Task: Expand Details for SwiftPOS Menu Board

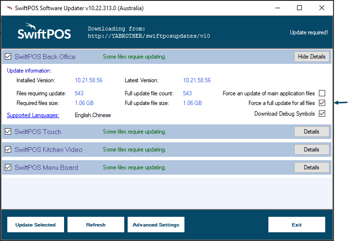Action: tap(312, 167)
